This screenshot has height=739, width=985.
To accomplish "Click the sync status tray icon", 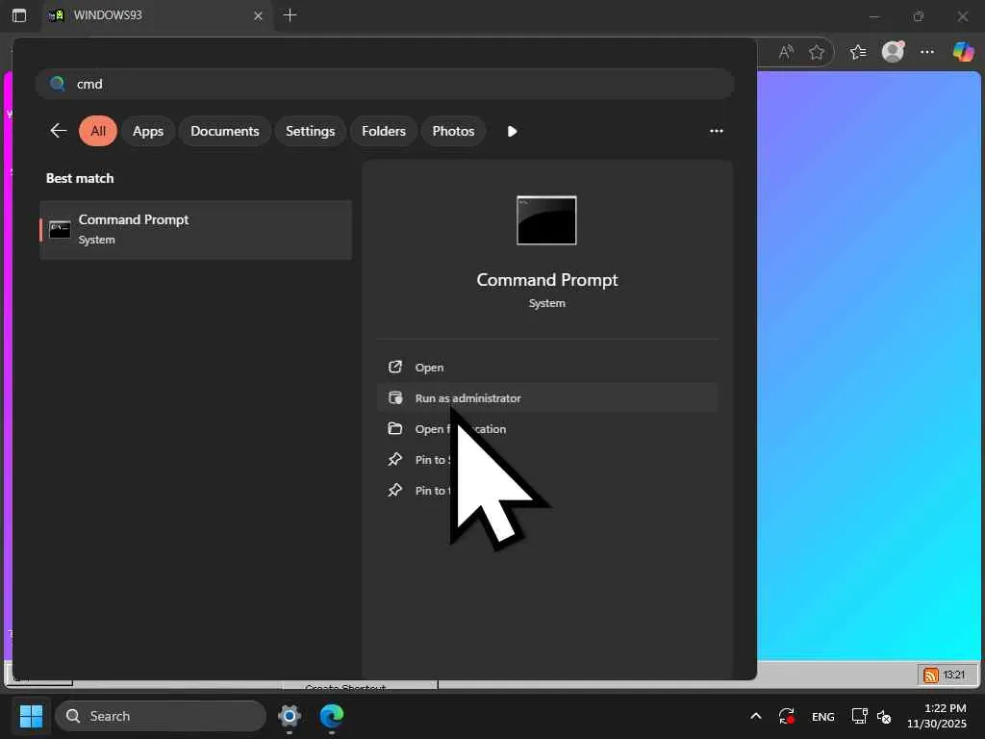I will 787,716.
